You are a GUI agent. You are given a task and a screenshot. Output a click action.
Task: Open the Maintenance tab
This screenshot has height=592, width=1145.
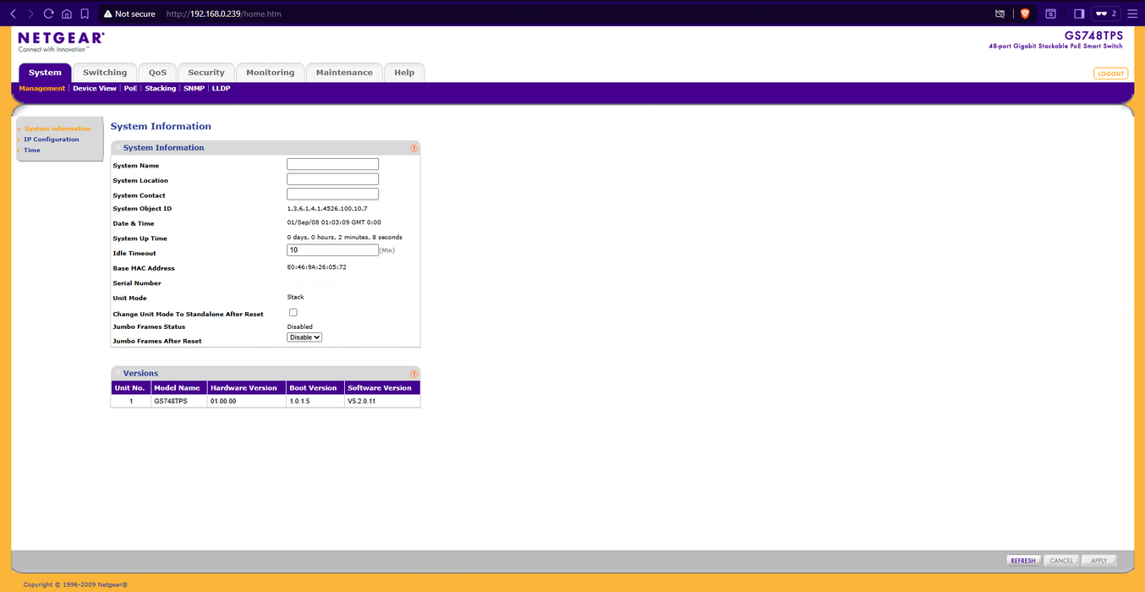344,73
